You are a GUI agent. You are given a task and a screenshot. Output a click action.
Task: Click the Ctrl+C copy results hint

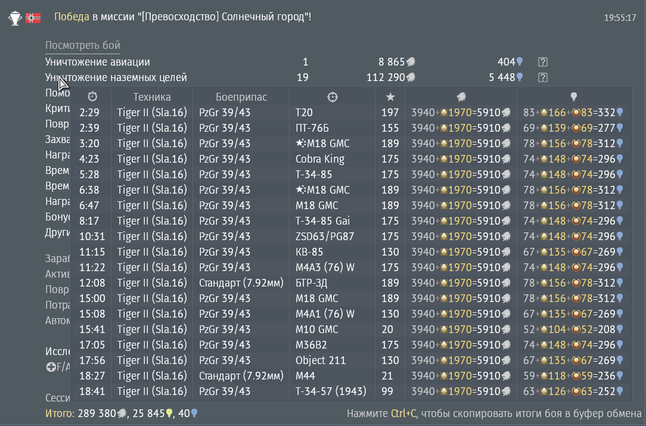pyautogui.click(x=493, y=413)
